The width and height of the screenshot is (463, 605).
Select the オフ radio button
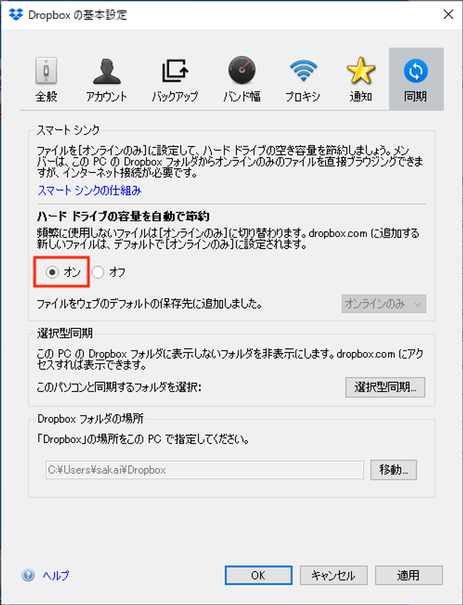(x=98, y=273)
